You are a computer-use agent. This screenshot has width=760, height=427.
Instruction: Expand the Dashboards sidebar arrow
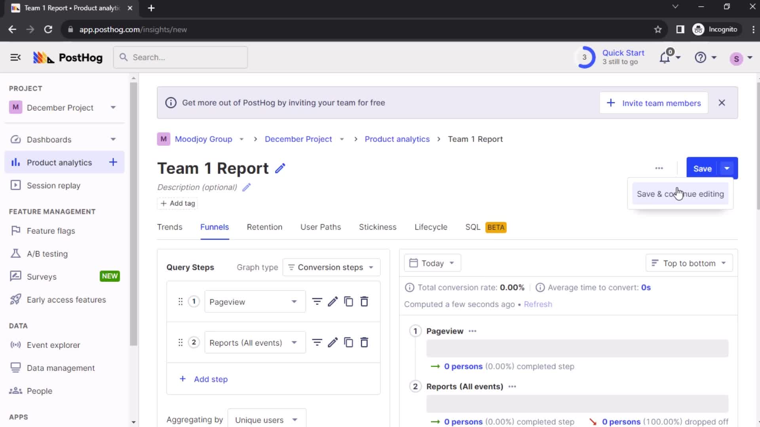tap(113, 139)
